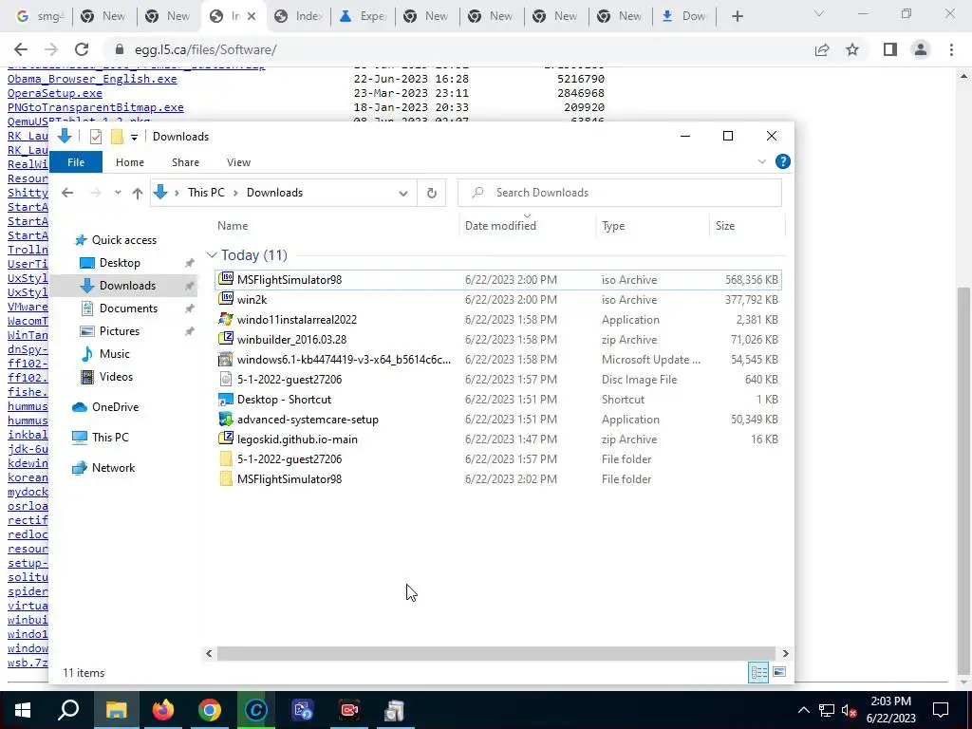Bookmark this page with star icon
Screen dimensions: 972x729
pyautogui.click(x=852, y=49)
